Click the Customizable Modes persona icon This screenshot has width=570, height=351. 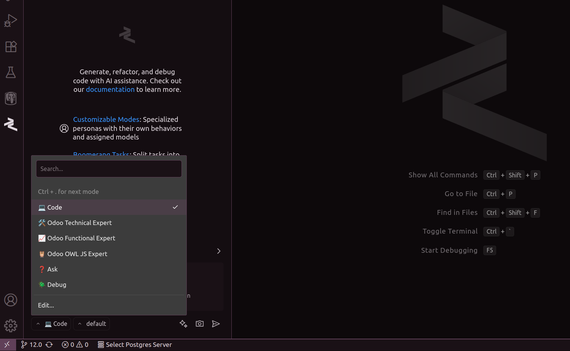(64, 129)
